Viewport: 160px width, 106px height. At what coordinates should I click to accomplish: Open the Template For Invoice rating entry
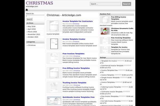coord(109,61)
